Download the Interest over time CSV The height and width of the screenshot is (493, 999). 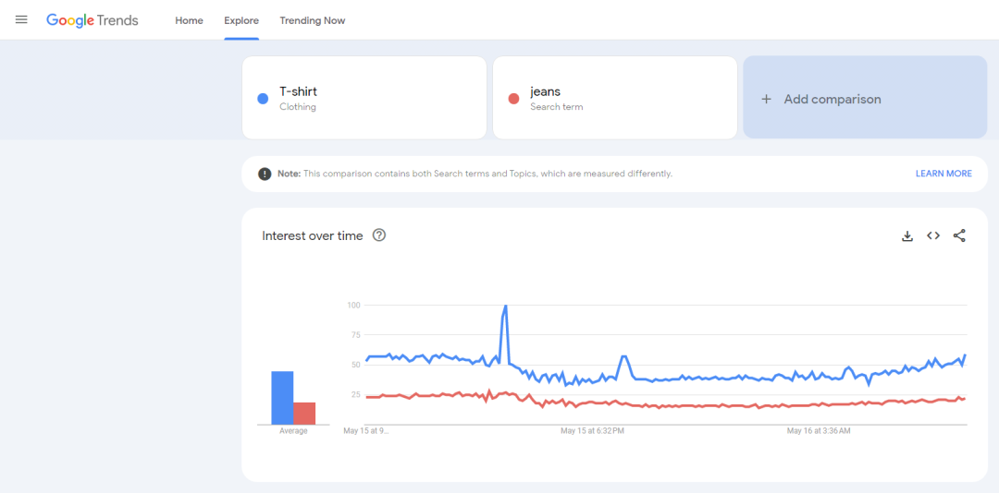click(907, 236)
